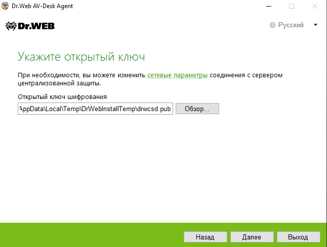Open the сетевые параметры link

[x=177, y=75]
